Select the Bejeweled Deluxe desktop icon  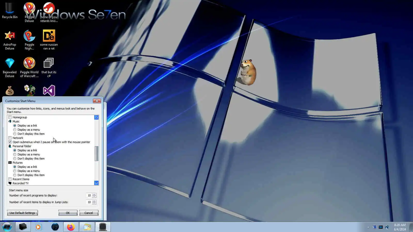10,68
